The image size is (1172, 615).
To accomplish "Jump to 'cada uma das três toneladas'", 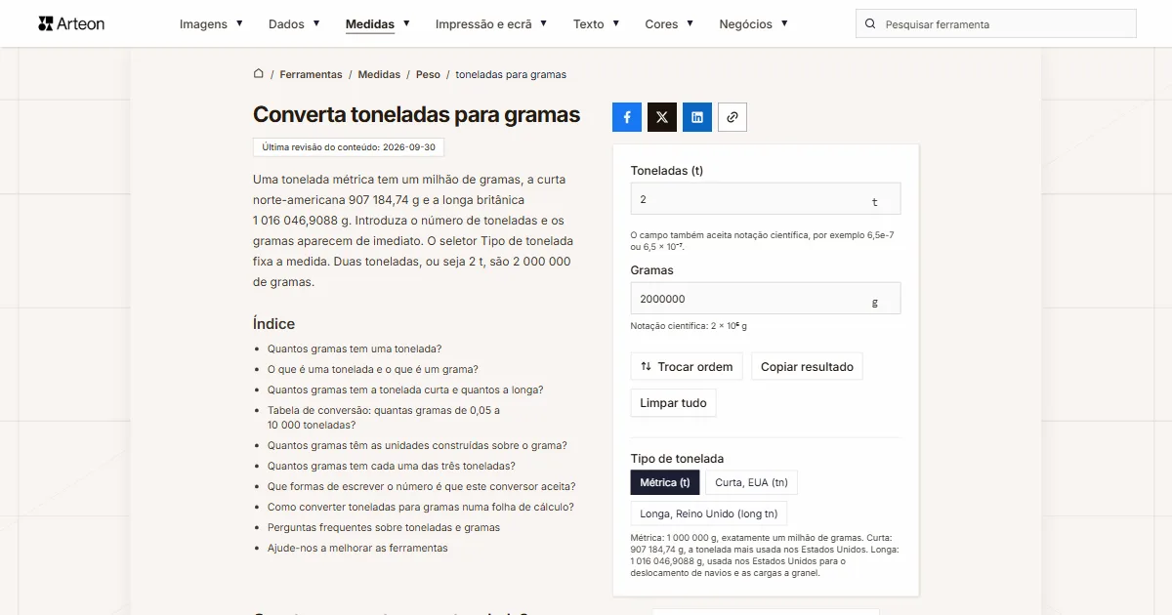I will (x=392, y=466).
